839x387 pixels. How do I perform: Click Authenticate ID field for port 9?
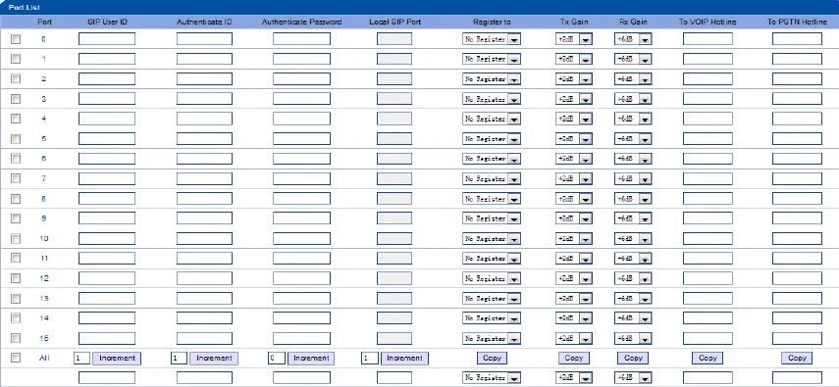(x=204, y=218)
